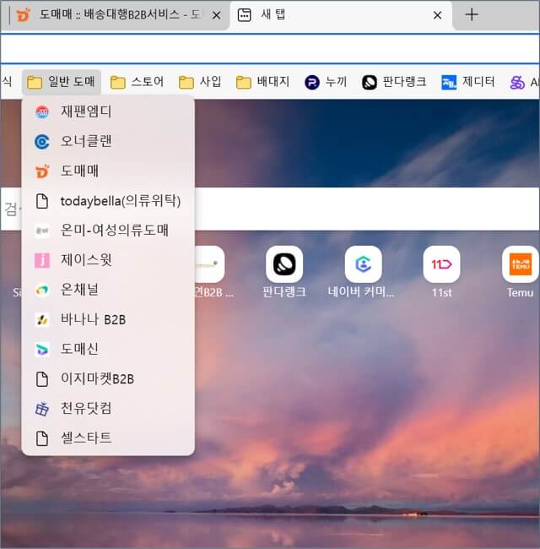The image size is (540, 549).
Task: Open the 재팬엠디 bookmark
Action: 108,112
